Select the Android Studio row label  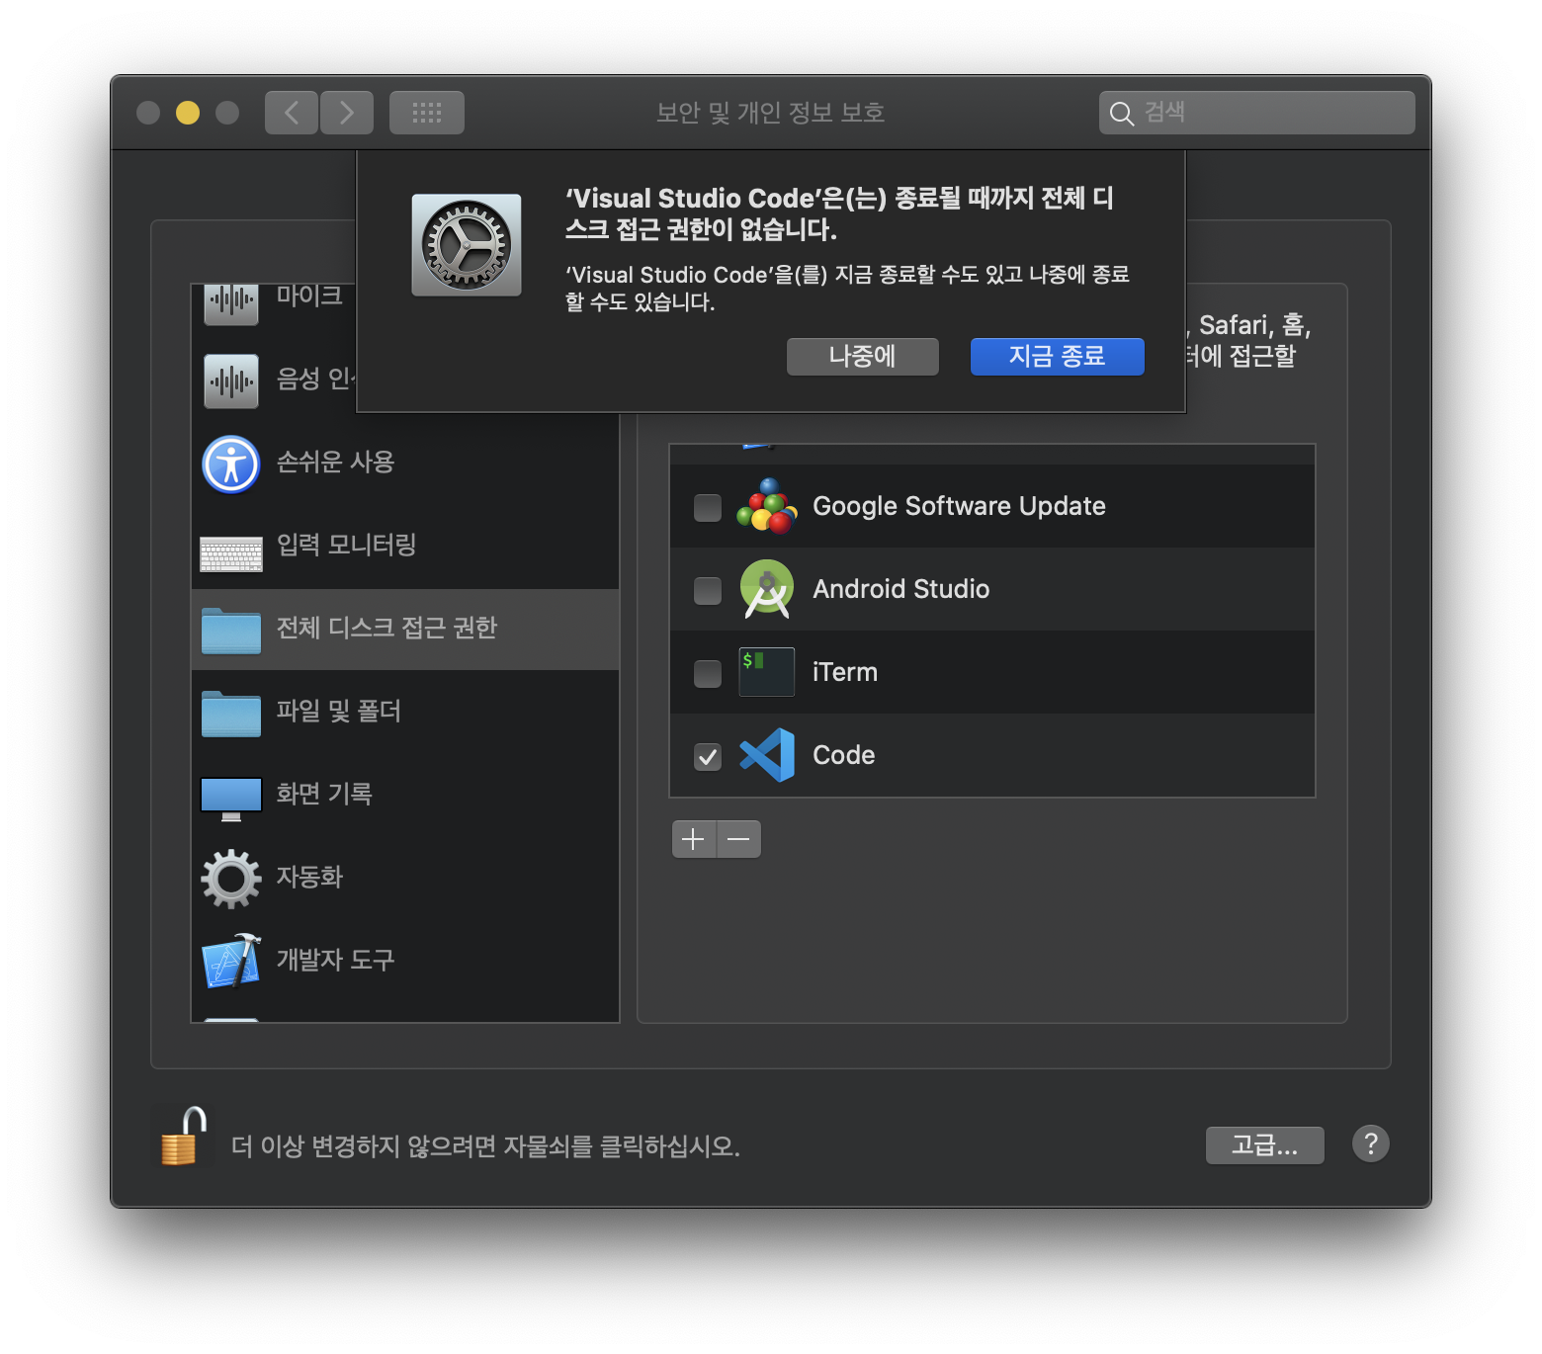pos(901,589)
